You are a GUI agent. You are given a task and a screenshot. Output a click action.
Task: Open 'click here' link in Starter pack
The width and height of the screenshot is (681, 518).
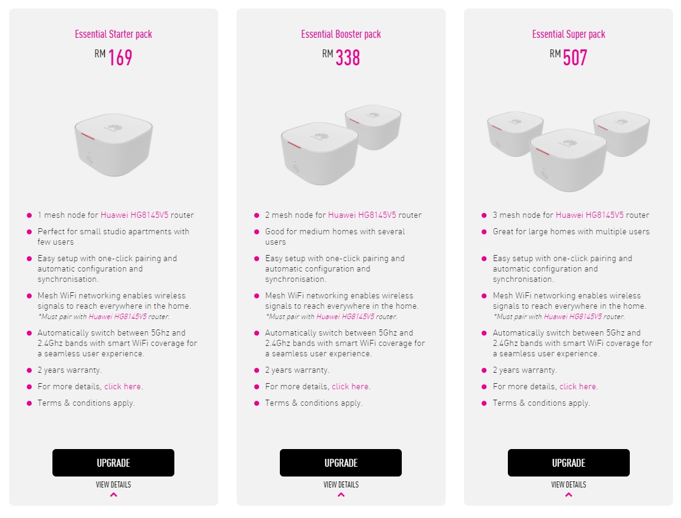[x=123, y=386]
